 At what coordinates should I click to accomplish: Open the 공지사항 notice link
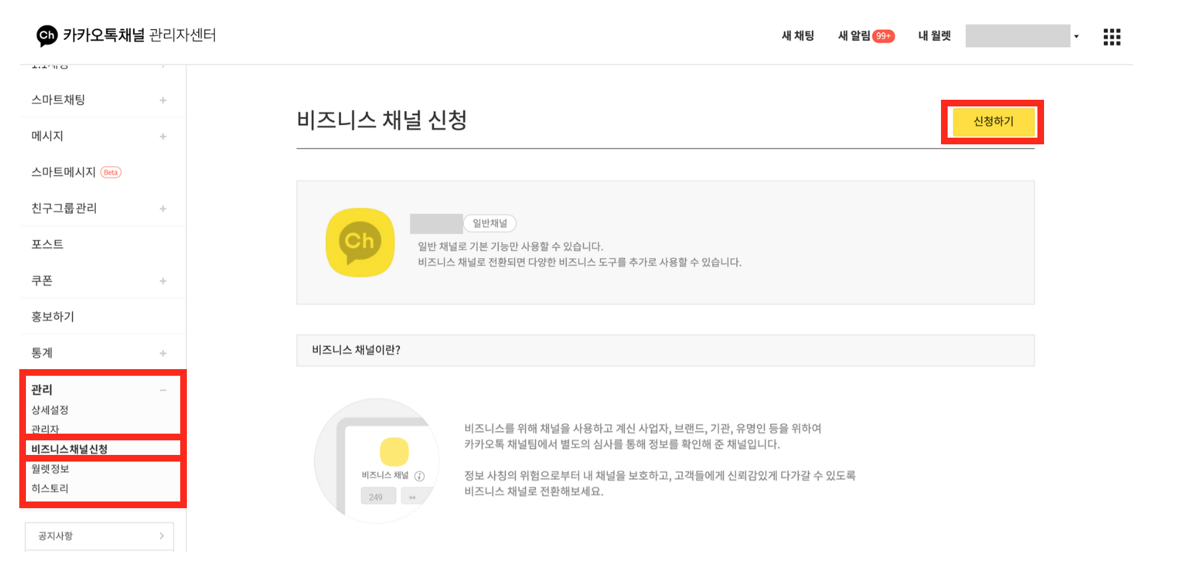tap(100, 536)
